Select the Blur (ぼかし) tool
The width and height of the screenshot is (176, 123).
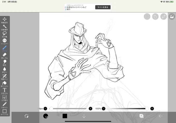point(4,70)
